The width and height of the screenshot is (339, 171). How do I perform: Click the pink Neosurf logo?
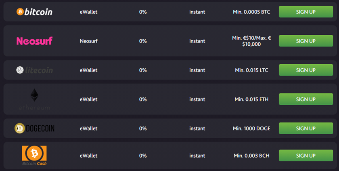point(34,41)
